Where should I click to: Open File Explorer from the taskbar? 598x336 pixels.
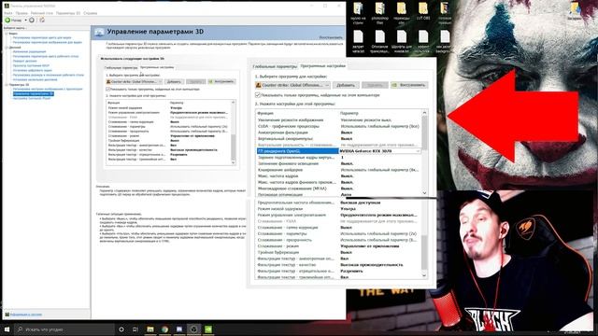click(x=150, y=329)
